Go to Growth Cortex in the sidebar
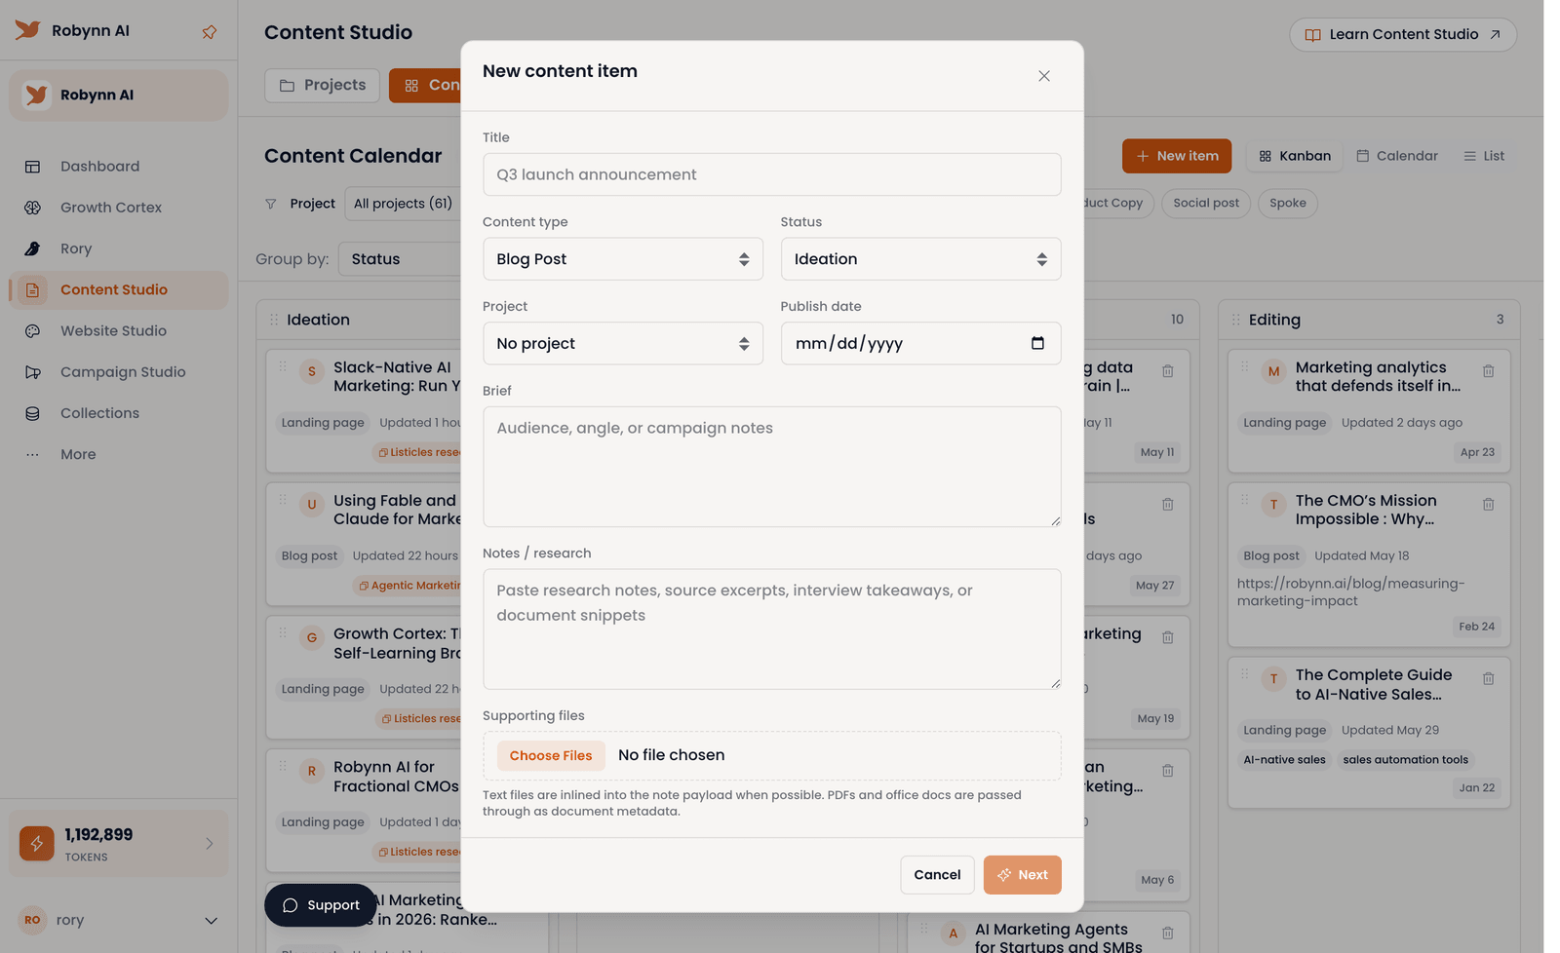Image resolution: width=1560 pixels, height=953 pixels. 119,208
